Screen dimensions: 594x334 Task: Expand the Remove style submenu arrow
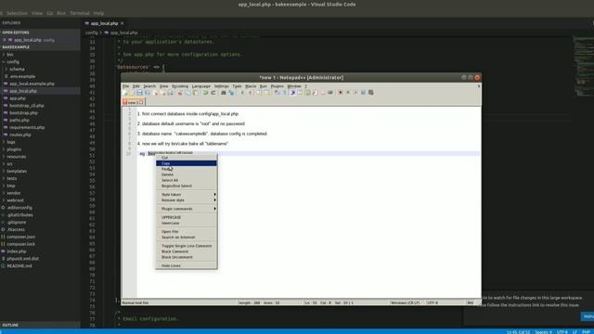(214, 200)
